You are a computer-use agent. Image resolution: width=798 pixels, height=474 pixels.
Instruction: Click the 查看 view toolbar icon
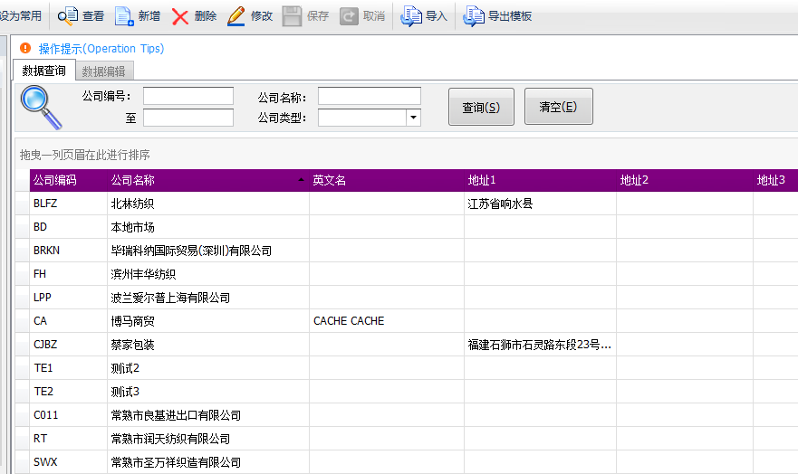click(67, 16)
